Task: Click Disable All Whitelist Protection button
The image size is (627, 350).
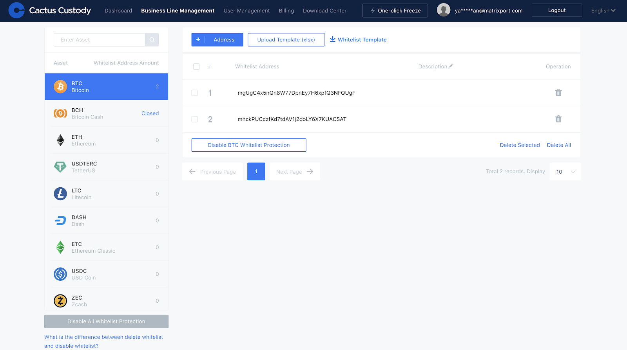Action: click(x=106, y=321)
